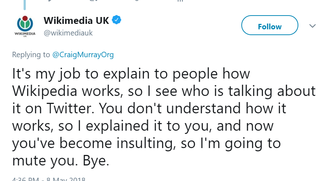Click the Wikimedia UK logo avatar

coord(25,26)
